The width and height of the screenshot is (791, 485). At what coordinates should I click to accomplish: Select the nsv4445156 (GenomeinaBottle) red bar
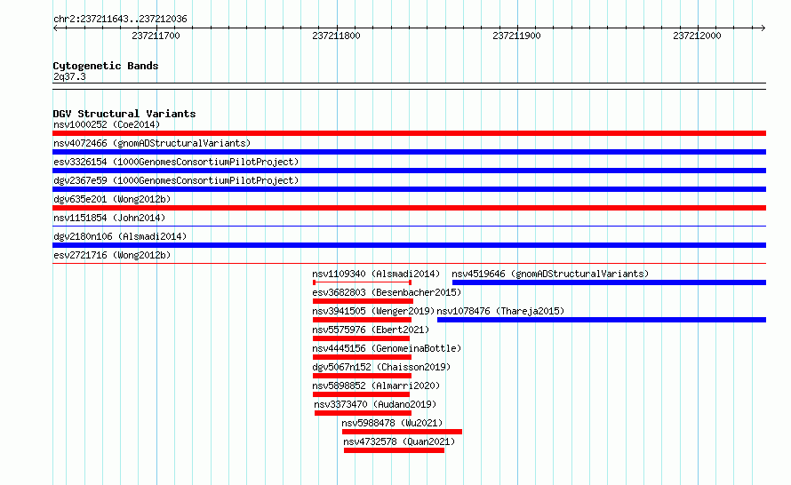click(363, 357)
